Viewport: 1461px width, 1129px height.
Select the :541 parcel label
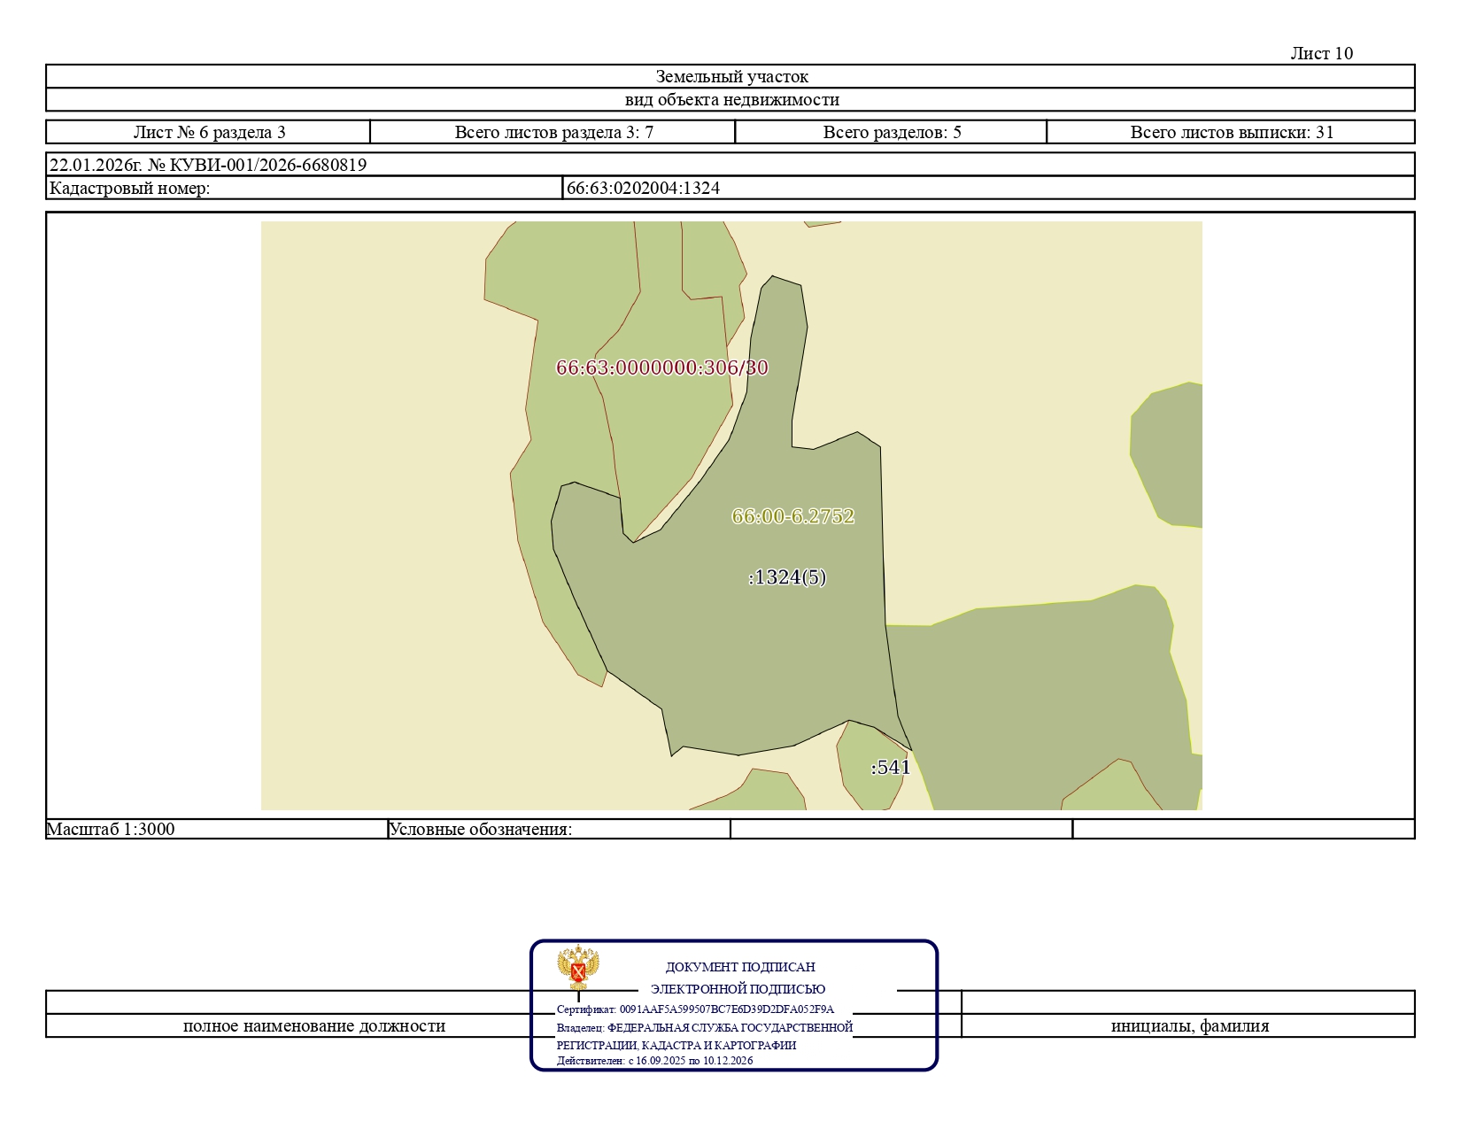891,768
